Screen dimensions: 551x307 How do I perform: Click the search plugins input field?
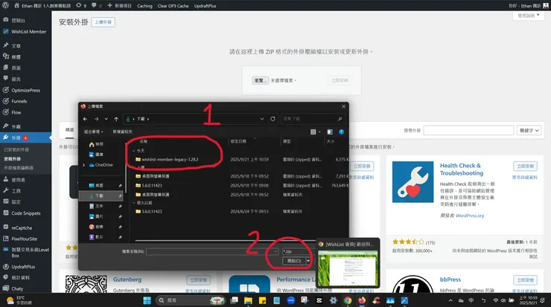pyautogui.click(x=468, y=131)
